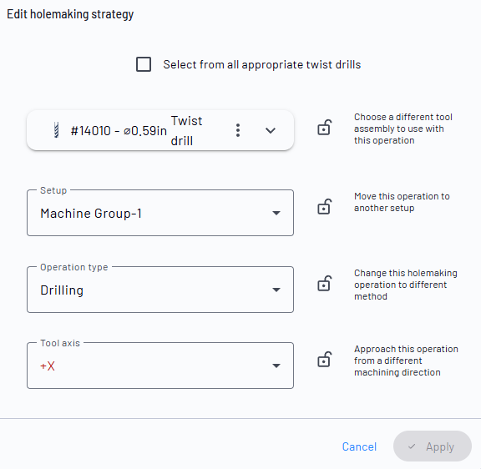Expand the tool assembly chevron dropdown
This screenshot has width=481, height=469.
tap(271, 130)
